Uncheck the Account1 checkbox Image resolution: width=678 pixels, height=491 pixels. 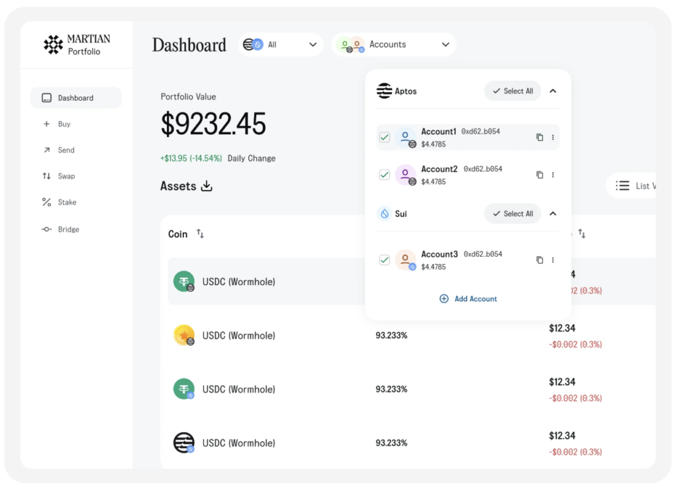pos(384,137)
